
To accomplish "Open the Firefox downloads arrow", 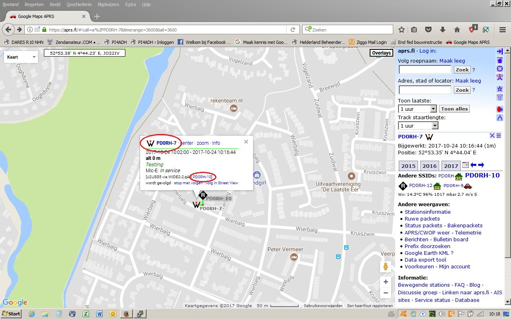I will point(442,30).
